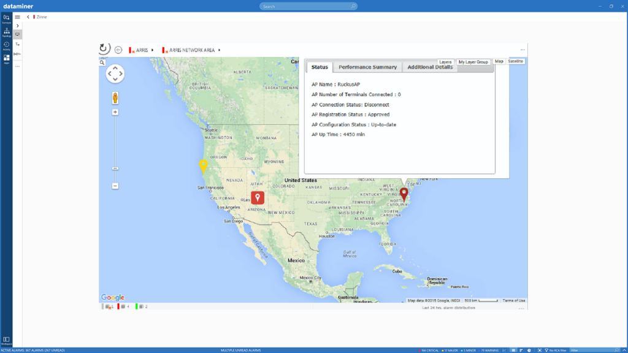Viewport: 628px width, 353px height.
Task: Go back using arrow beside Zinne
Action: pos(28,17)
